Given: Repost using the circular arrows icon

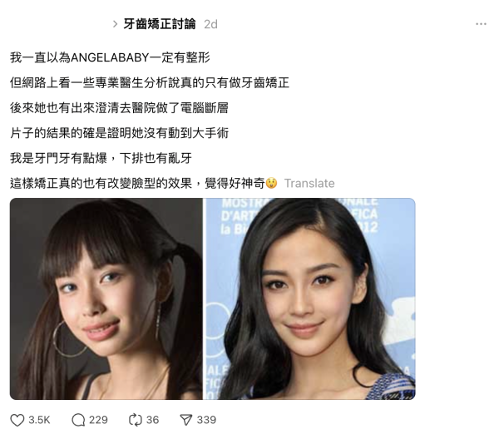Looking at the screenshot, I should [136, 420].
